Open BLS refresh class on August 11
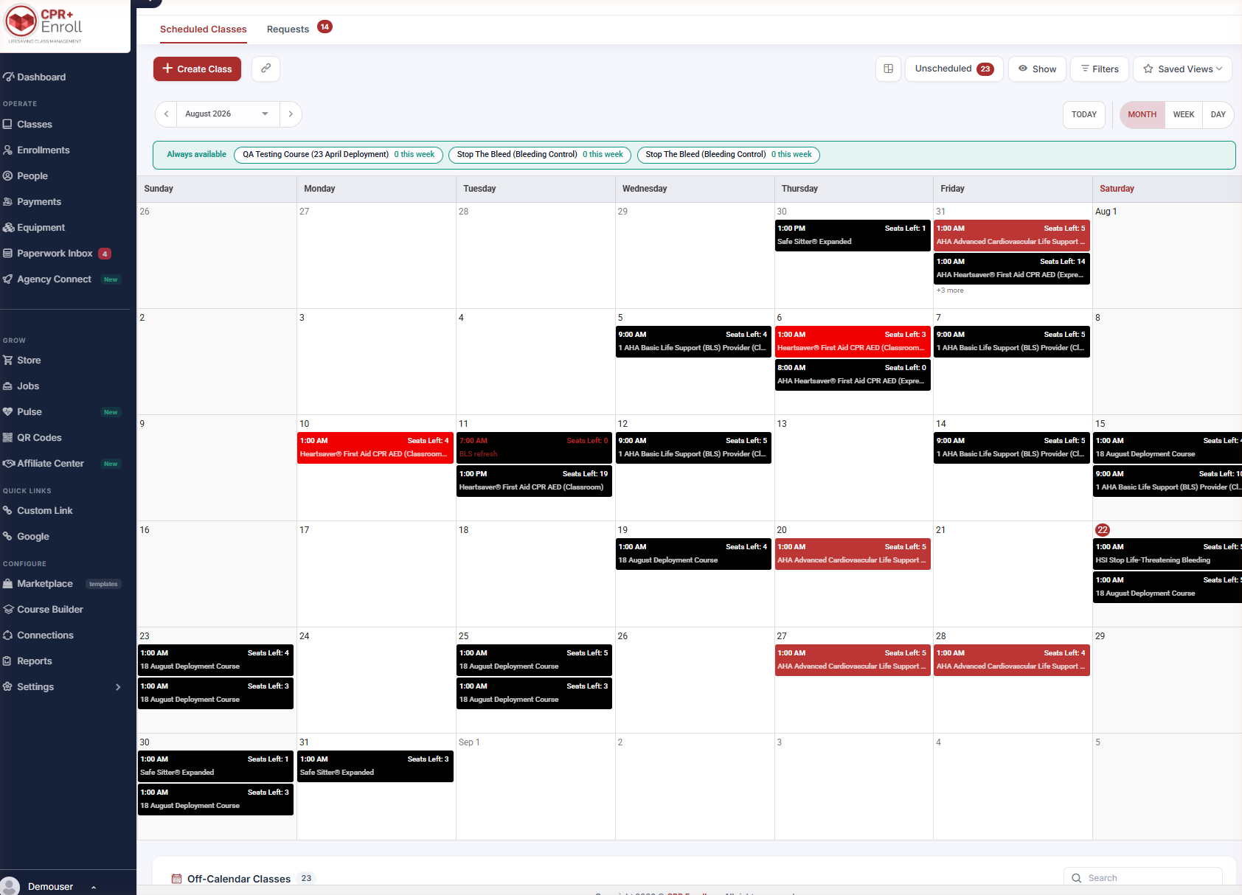1242x895 pixels. coord(534,448)
